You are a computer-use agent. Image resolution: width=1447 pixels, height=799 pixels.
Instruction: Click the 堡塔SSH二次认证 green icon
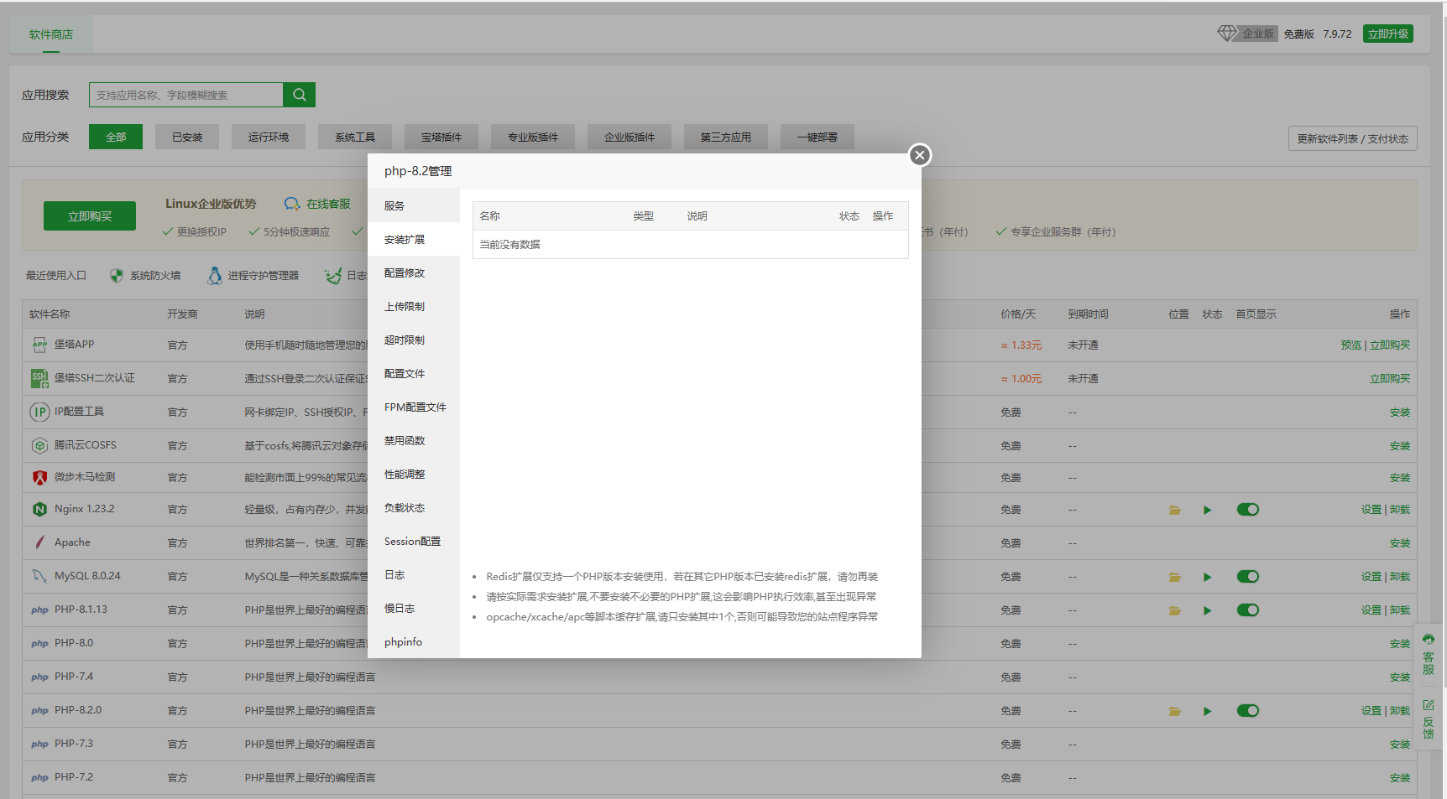pyautogui.click(x=39, y=378)
